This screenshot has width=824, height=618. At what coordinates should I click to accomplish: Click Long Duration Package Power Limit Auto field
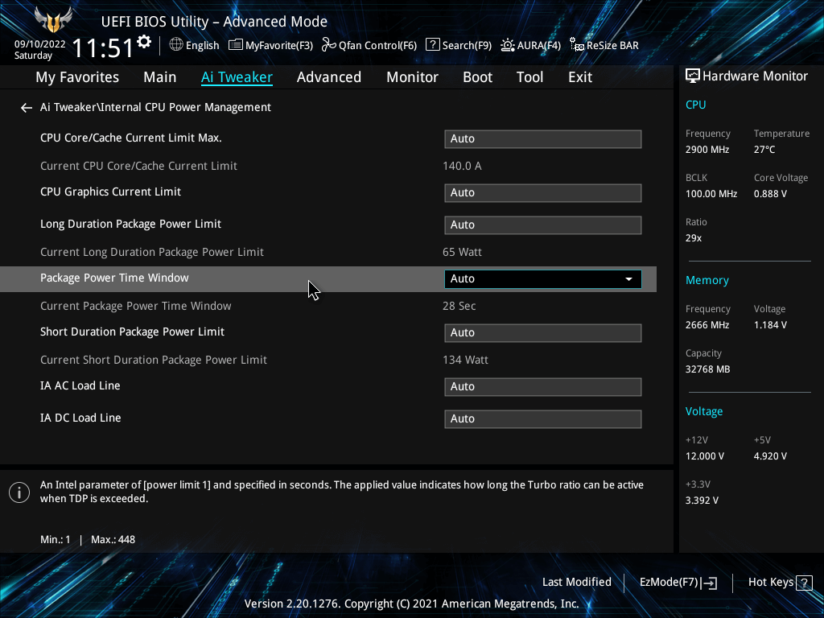[543, 225]
